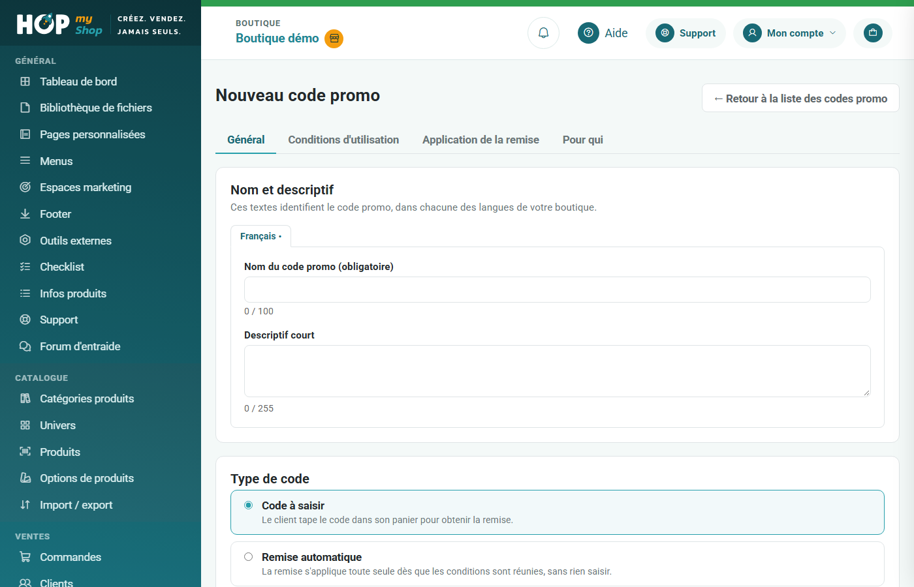Click the '0 / 255' character counter
Screen dimensions: 914x587
pyautogui.click(x=259, y=408)
